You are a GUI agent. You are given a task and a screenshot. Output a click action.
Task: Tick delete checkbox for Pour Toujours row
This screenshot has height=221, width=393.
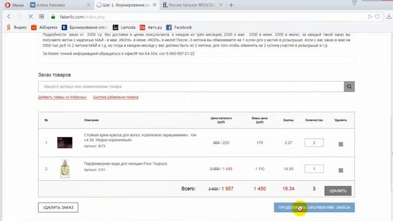point(341,171)
